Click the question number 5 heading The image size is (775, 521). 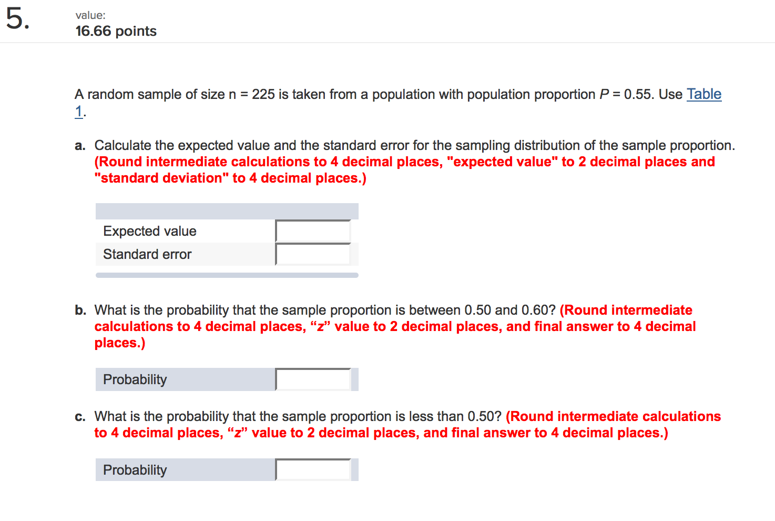click(18, 19)
